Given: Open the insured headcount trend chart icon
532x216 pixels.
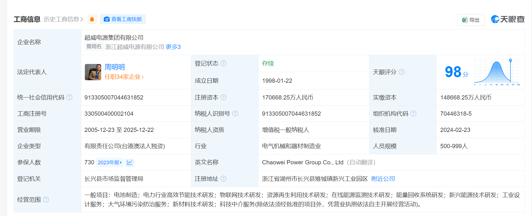Looking at the screenshot, I should tap(129, 163).
